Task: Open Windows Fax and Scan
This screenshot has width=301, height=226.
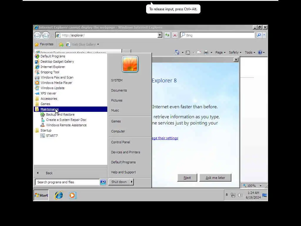Action: (x=57, y=77)
